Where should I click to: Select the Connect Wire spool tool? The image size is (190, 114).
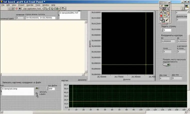coord(161,12)
